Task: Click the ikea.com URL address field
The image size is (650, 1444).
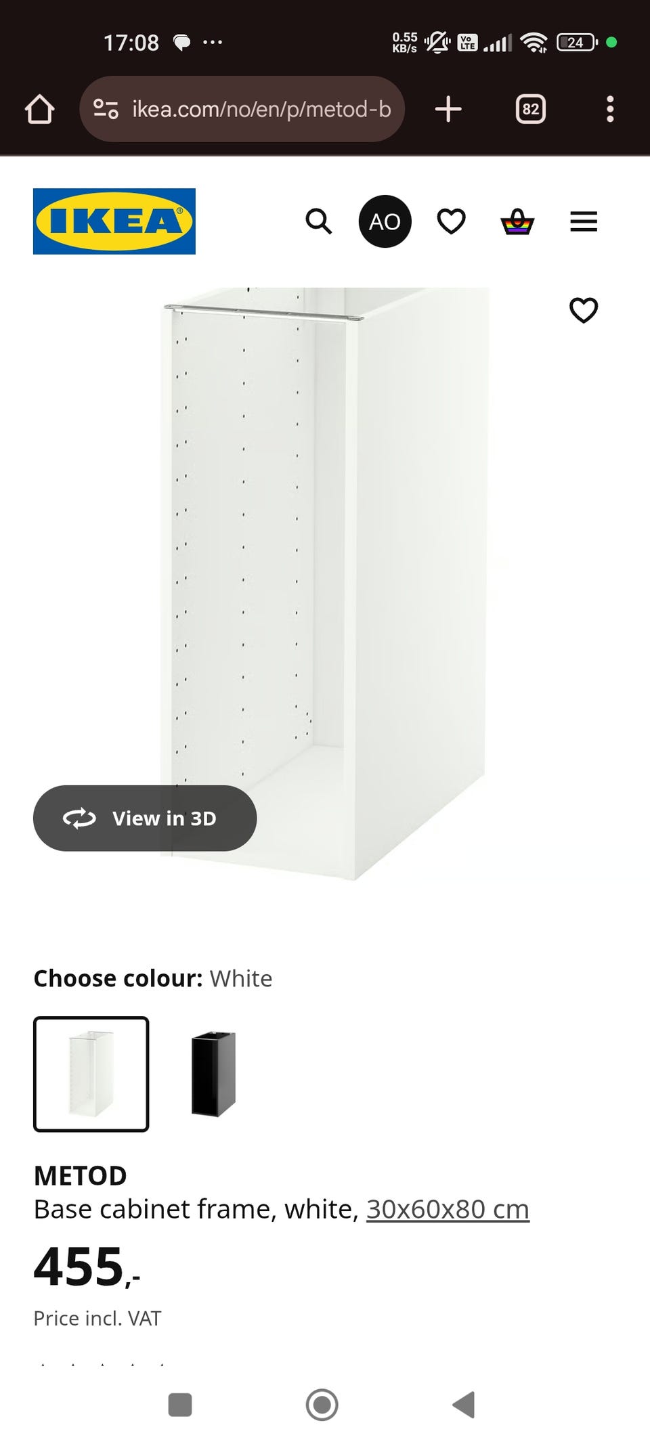Action: click(242, 109)
